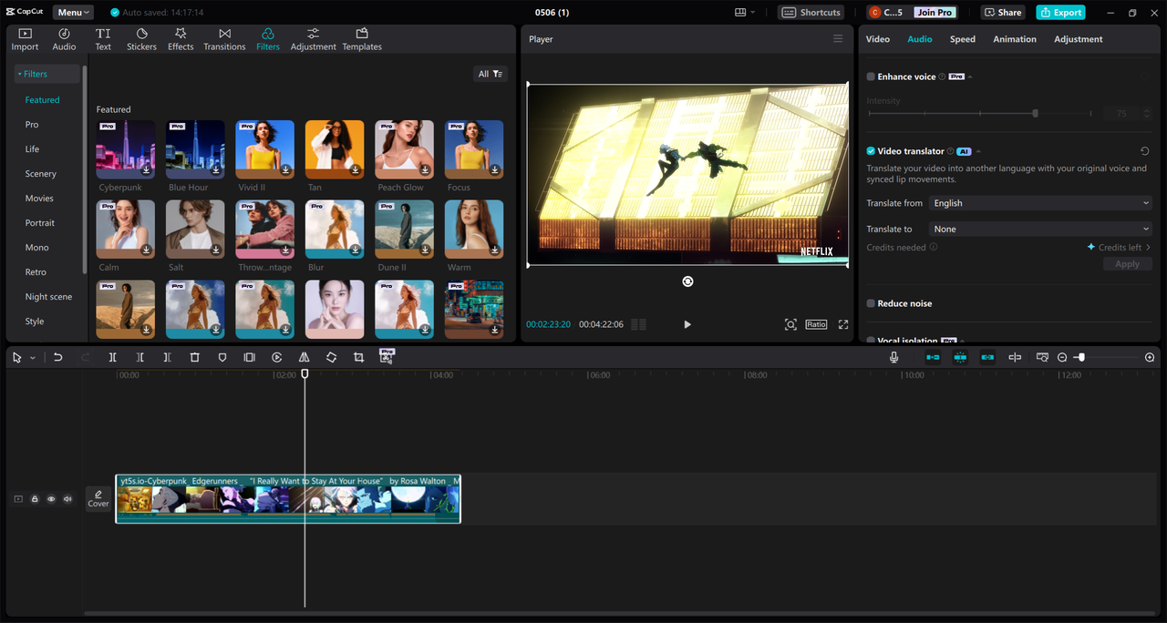
Task: Switch to the Video properties tab
Action: [x=878, y=39]
